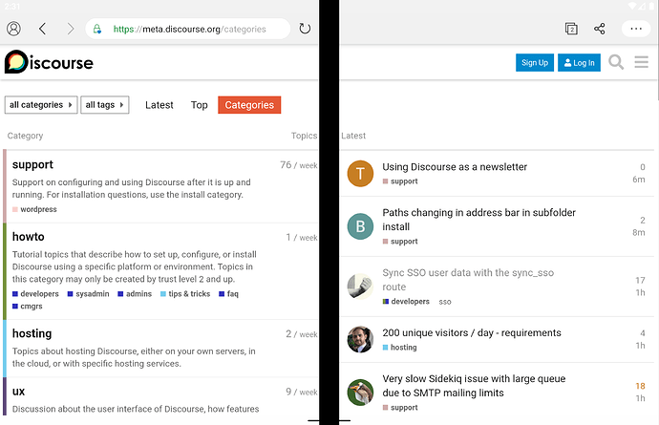Screen dimensions: 659x425
Task: Open the cmgrs subcategory link
Action: click(x=28, y=306)
